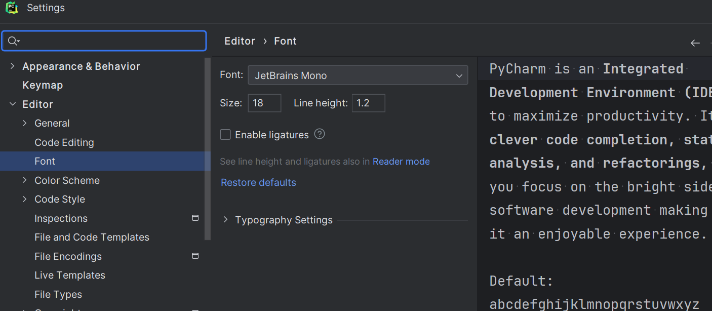The width and height of the screenshot is (712, 311).
Task: Select the Font settings page
Action: pyautogui.click(x=45, y=161)
